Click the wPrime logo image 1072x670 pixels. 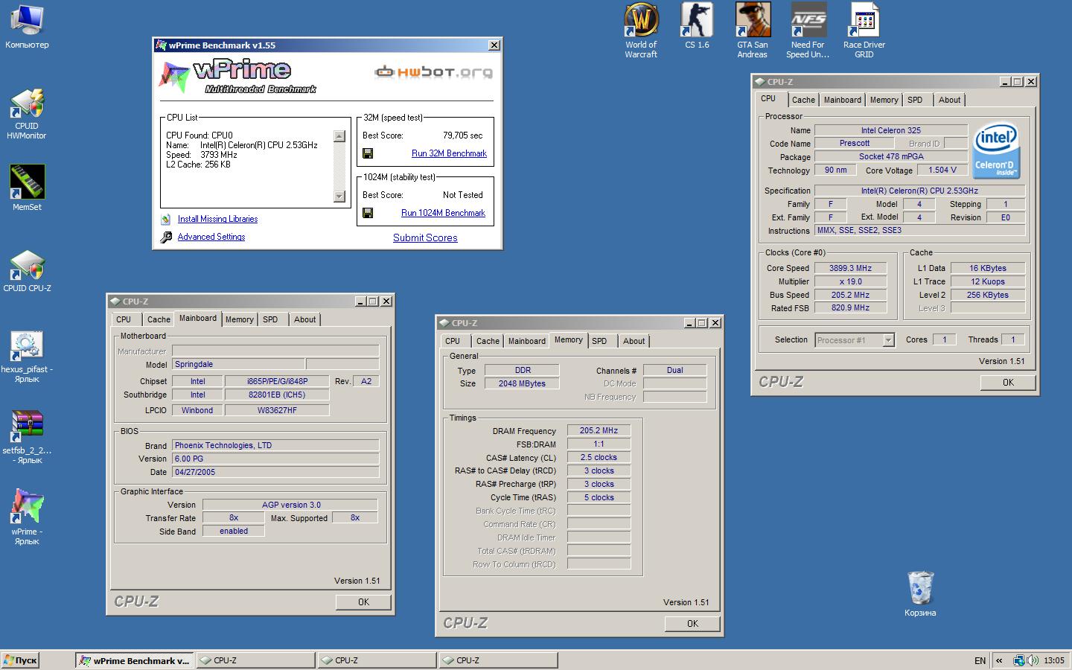238,77
